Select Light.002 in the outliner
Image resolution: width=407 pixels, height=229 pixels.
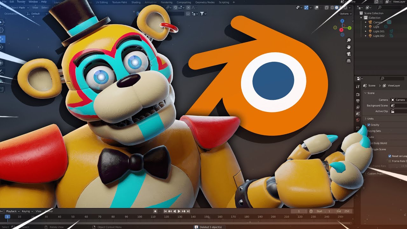point(379,36)
